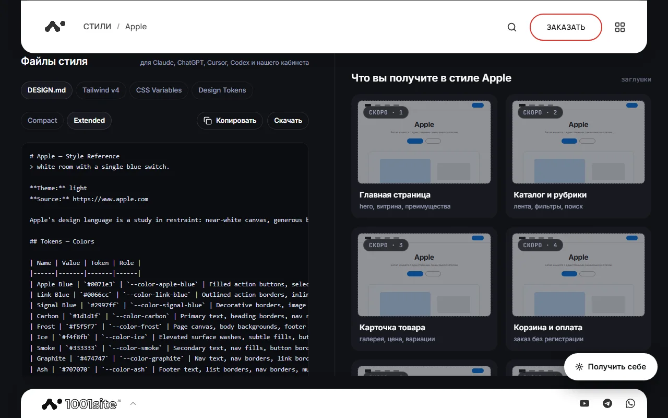Open the Карточка товара preview thumbnail
This screenshot has width=668, height=418.
424,275
